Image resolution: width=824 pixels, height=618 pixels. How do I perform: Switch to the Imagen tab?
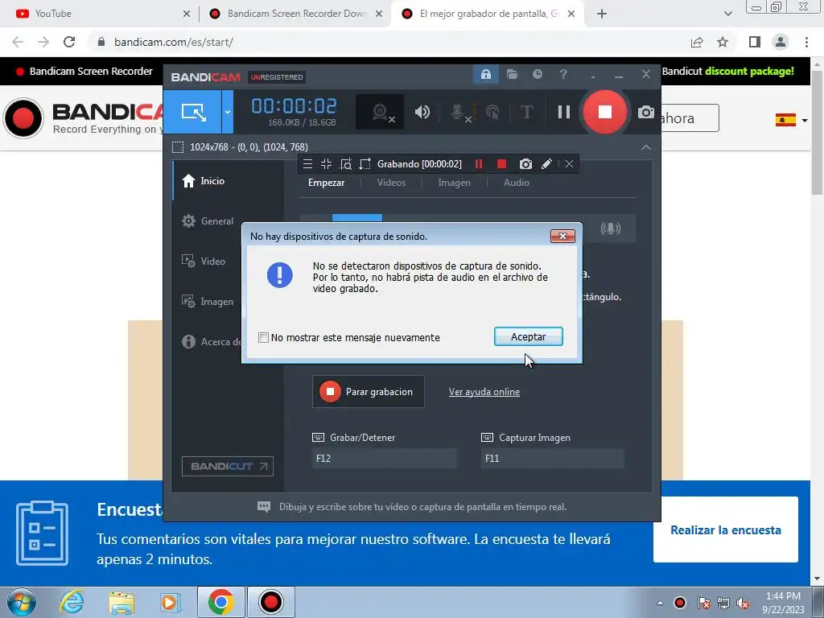(x=455, y=183)
